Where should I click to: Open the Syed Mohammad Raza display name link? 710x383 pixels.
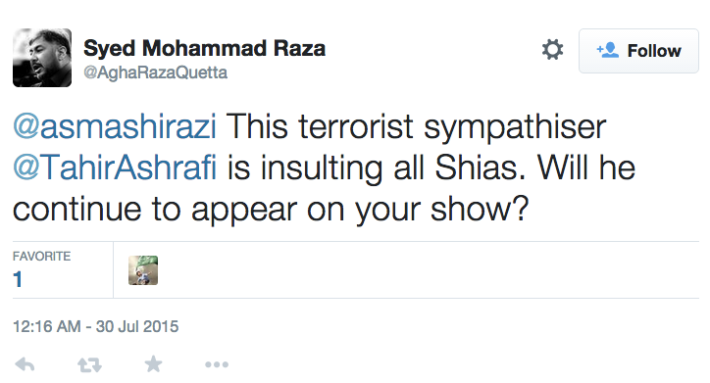(204, 48)
